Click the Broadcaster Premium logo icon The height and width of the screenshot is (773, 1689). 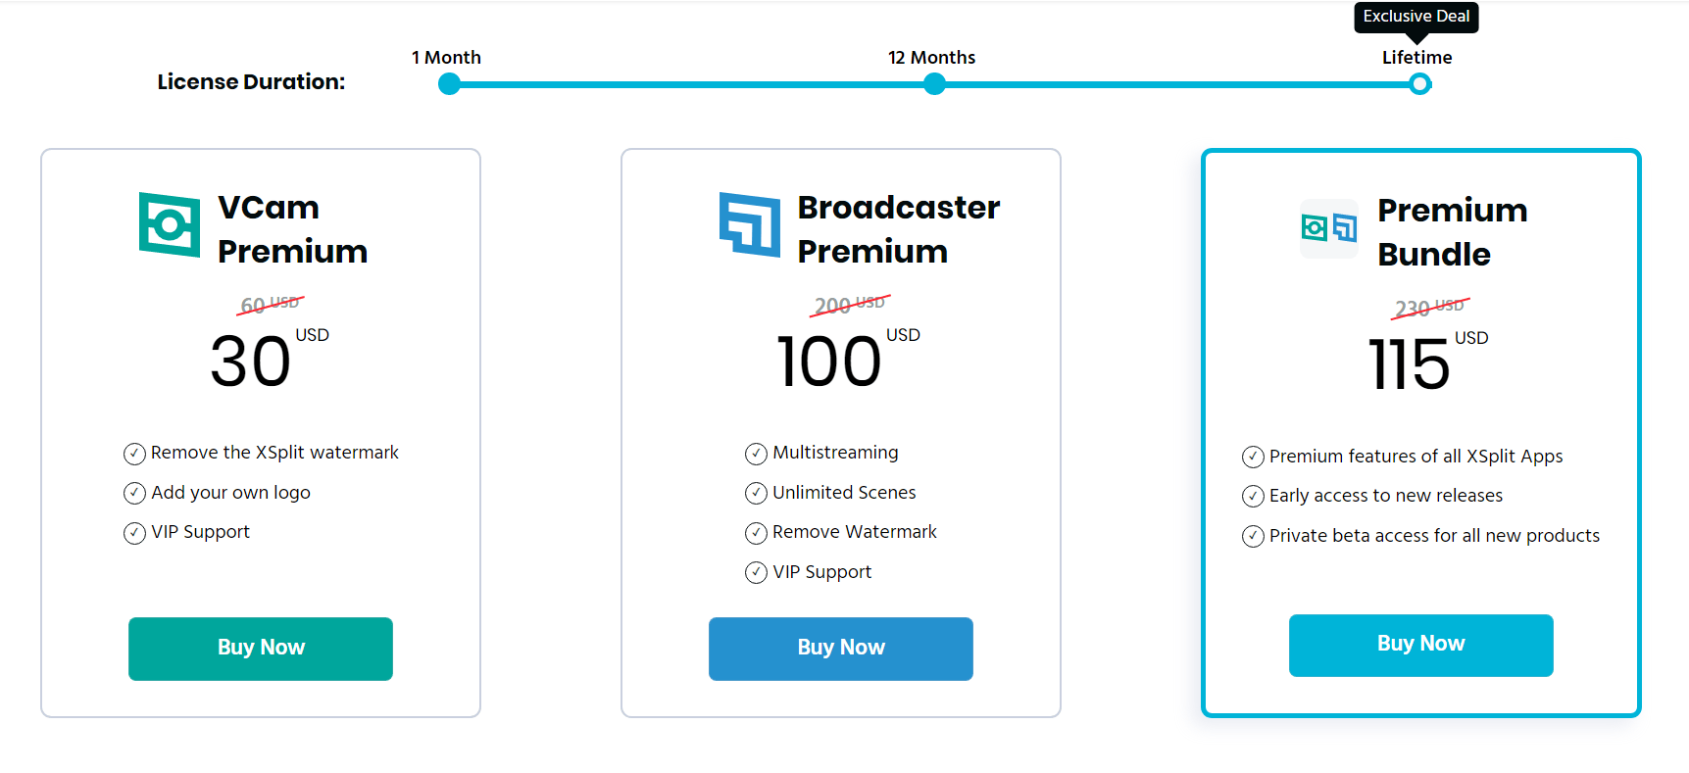point(750,225)
